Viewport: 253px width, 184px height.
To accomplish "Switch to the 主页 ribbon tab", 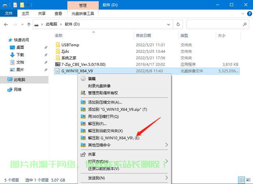I will (25, 14).
